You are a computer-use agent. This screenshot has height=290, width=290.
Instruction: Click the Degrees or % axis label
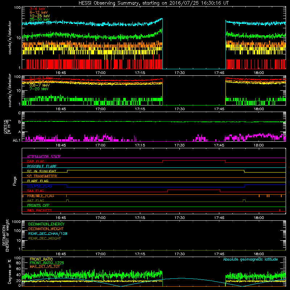click(9, 272)
